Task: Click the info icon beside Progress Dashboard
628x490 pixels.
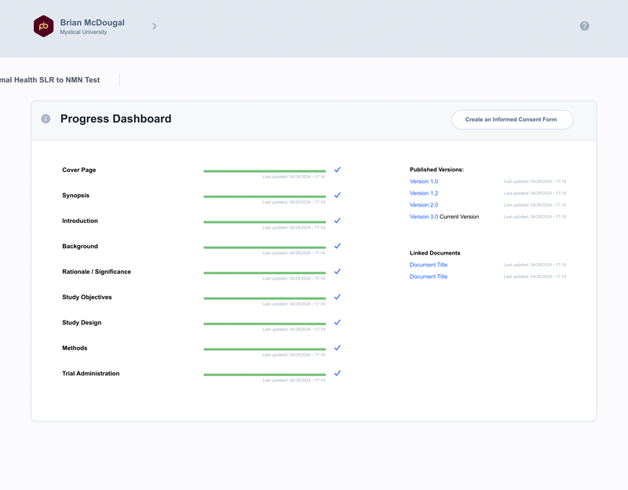Action: [46, 119]
